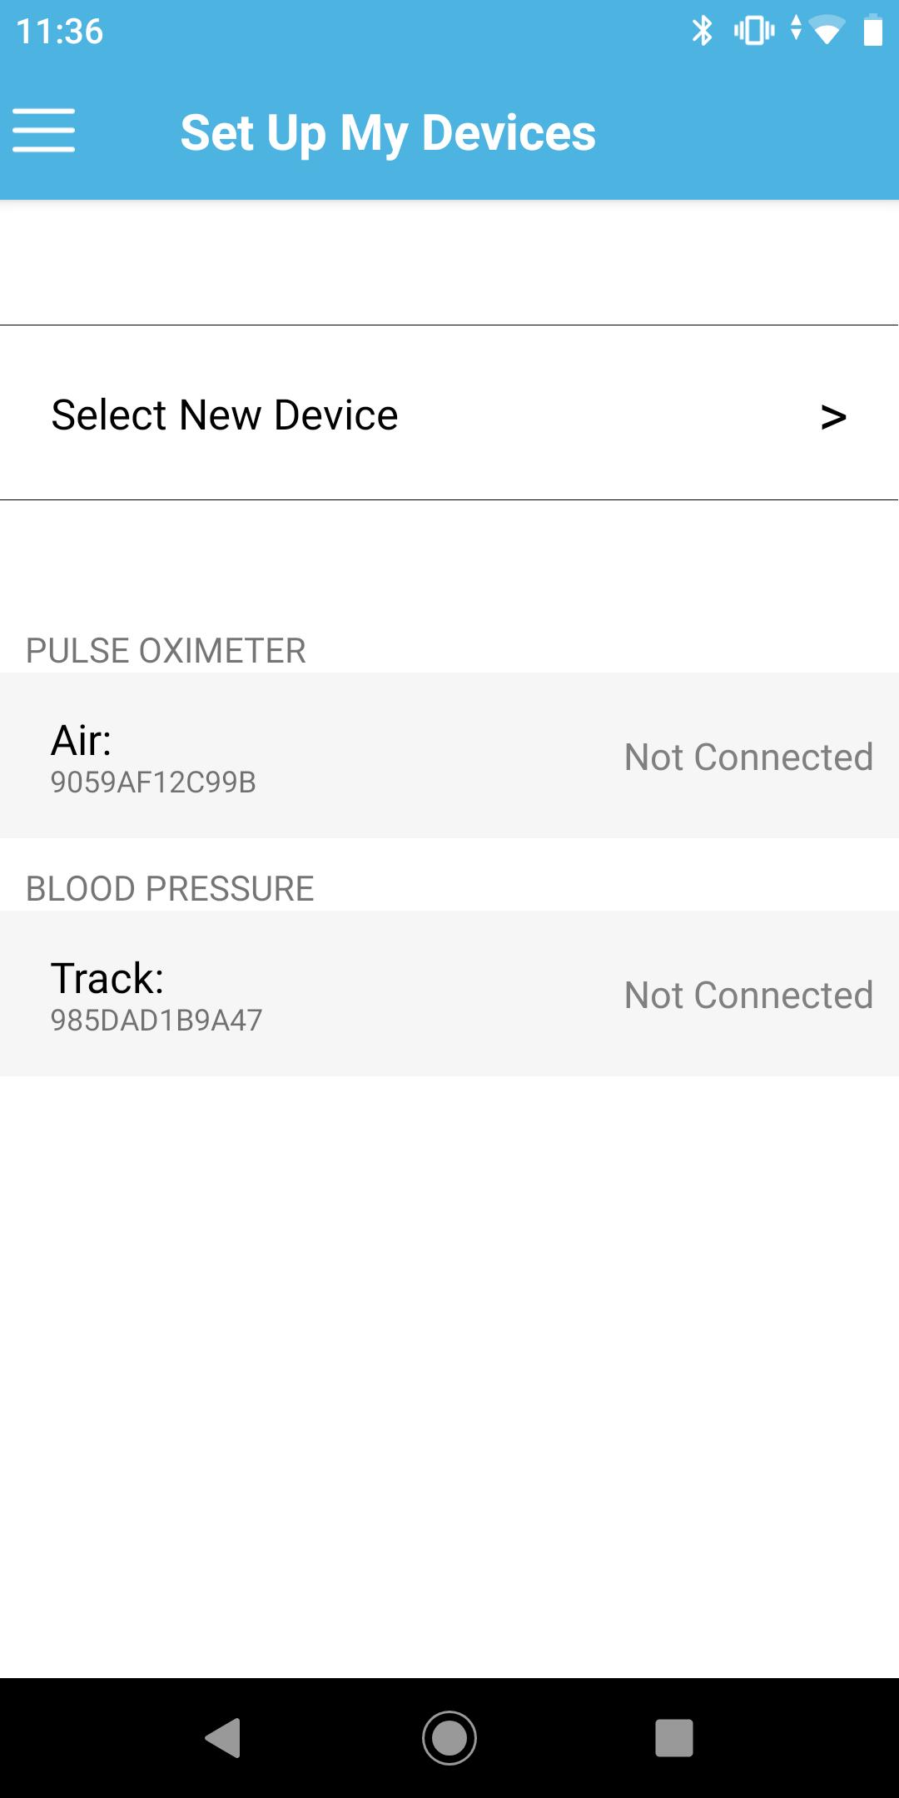Tap Not Connected status for Track
The image size is (899, 1798).
(748, 995)
